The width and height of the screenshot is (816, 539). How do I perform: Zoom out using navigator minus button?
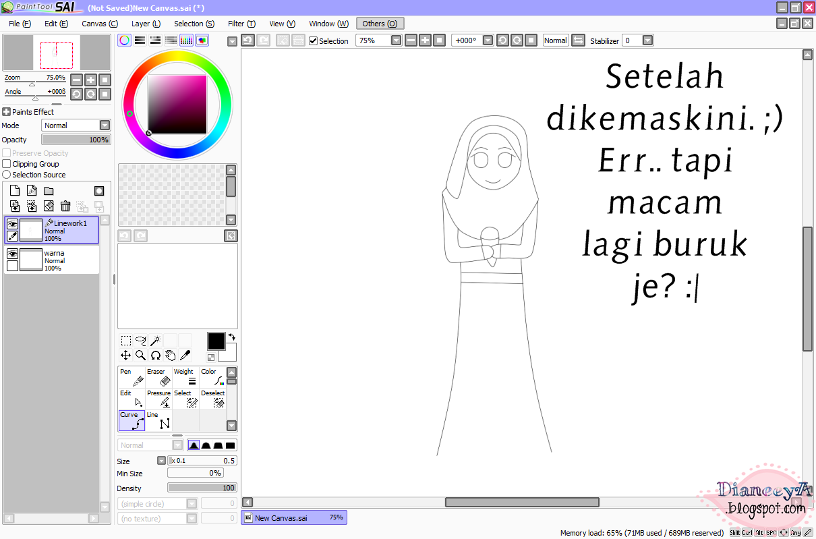77,80
